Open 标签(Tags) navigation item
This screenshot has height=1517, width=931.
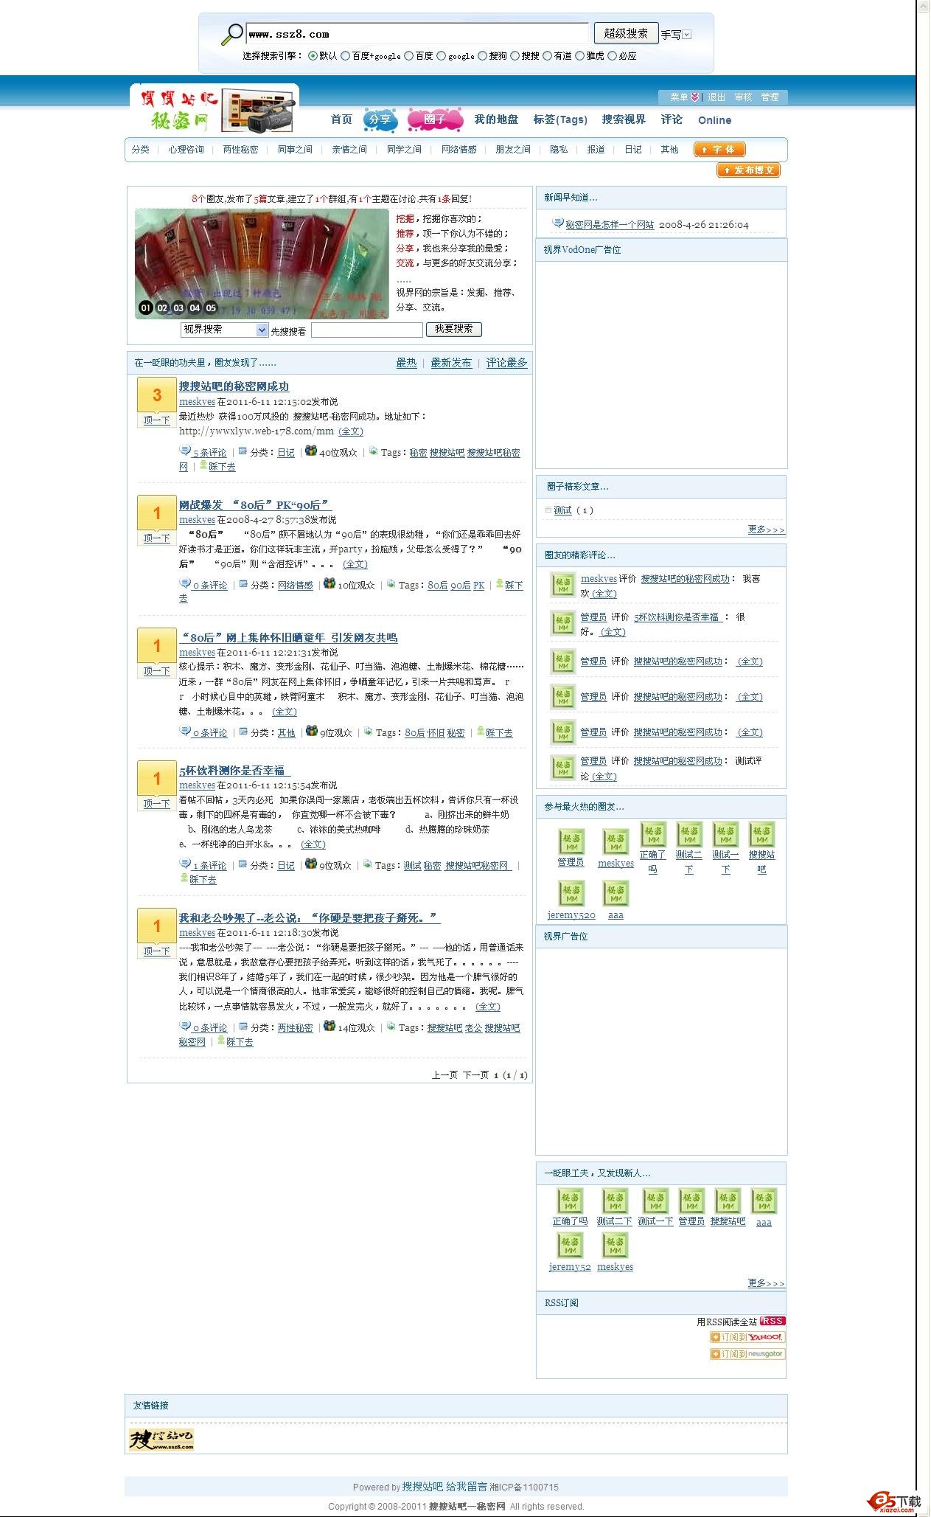coord(560,119)
